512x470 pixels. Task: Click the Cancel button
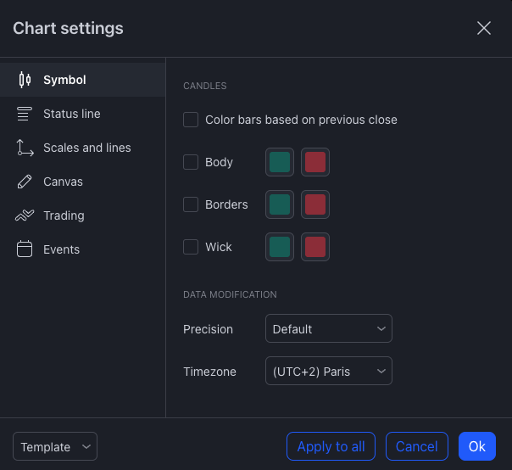[x=416, y=446]
